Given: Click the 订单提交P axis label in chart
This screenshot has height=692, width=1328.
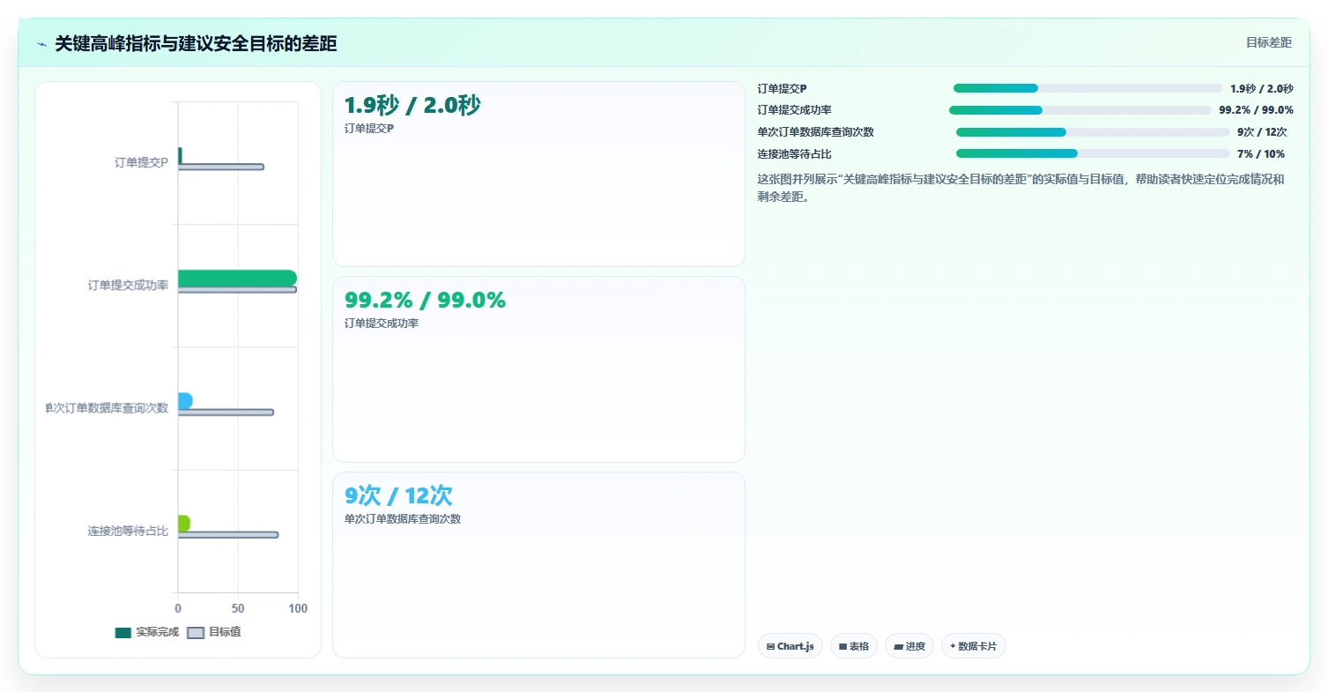Looking at the screenshot, I should click(141, 162).
